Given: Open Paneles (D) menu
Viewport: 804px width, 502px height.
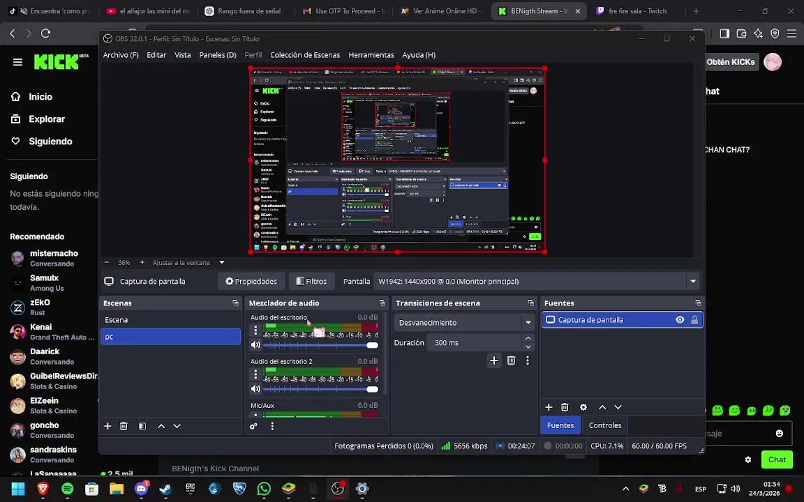Looking at the screenshot, I should point(218,55).
